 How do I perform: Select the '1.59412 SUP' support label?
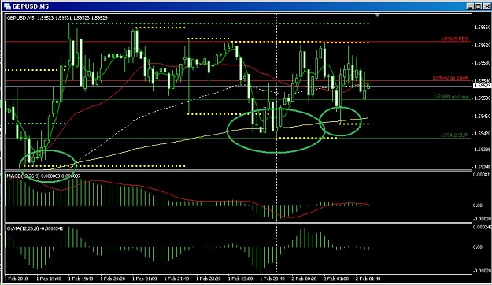click(x=454, y=135)
